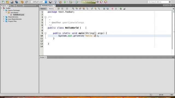Click the Undo toolbar icon

pos(22,2)
